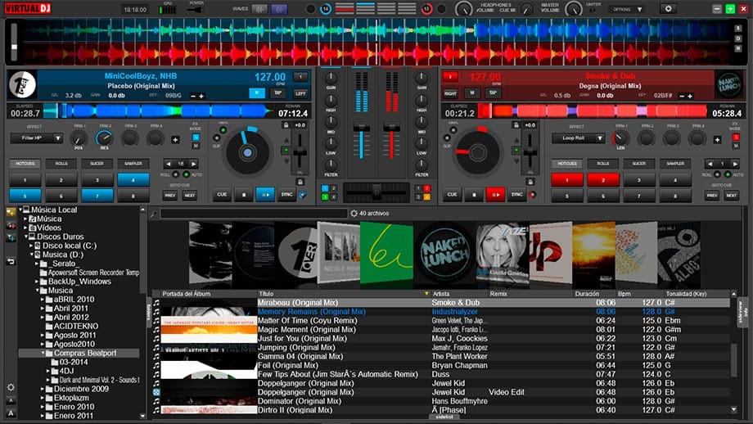Decrease the left deck loop length from 16

pos(168,164)
